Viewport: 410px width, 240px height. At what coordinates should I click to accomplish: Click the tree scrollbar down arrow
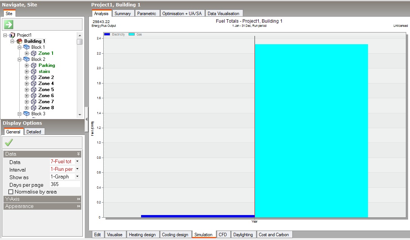[x=80, y=115]
